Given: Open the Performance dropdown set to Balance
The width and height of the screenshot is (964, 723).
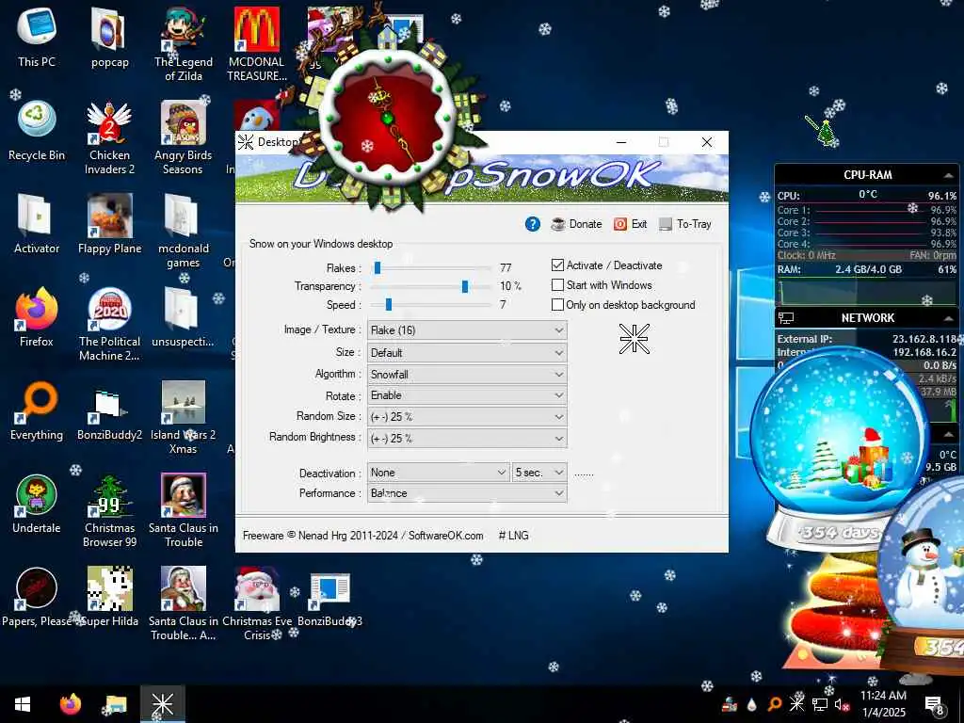Looking at the screenshot, I should click(x=467, y=493).
